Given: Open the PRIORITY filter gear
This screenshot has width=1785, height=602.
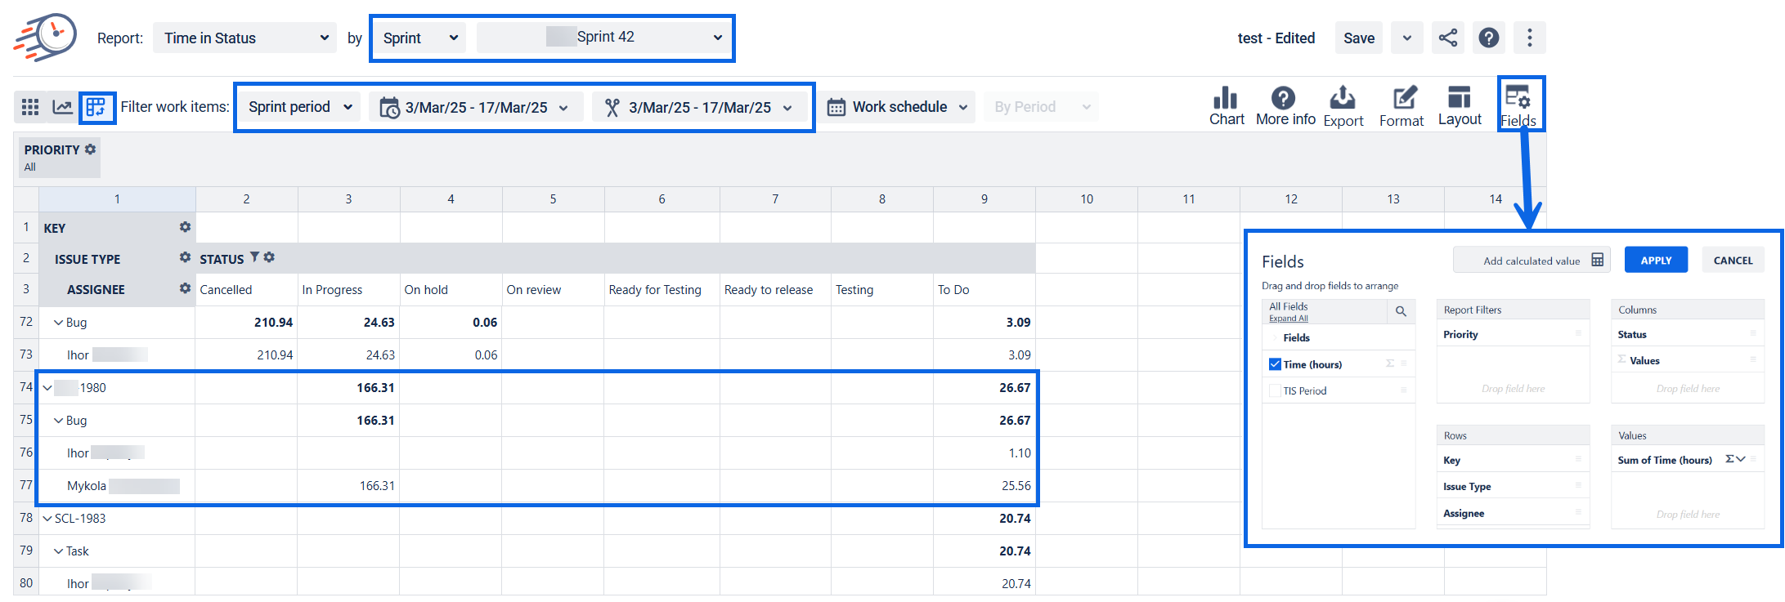Looking at the screenshot, I should (x=91, y=149).
